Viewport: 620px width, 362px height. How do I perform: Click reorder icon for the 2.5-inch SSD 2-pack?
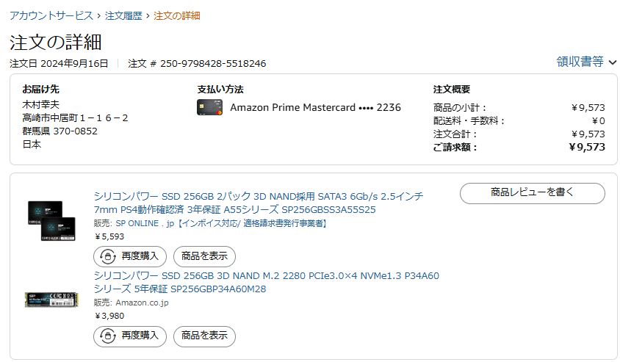tap(107, 256)
